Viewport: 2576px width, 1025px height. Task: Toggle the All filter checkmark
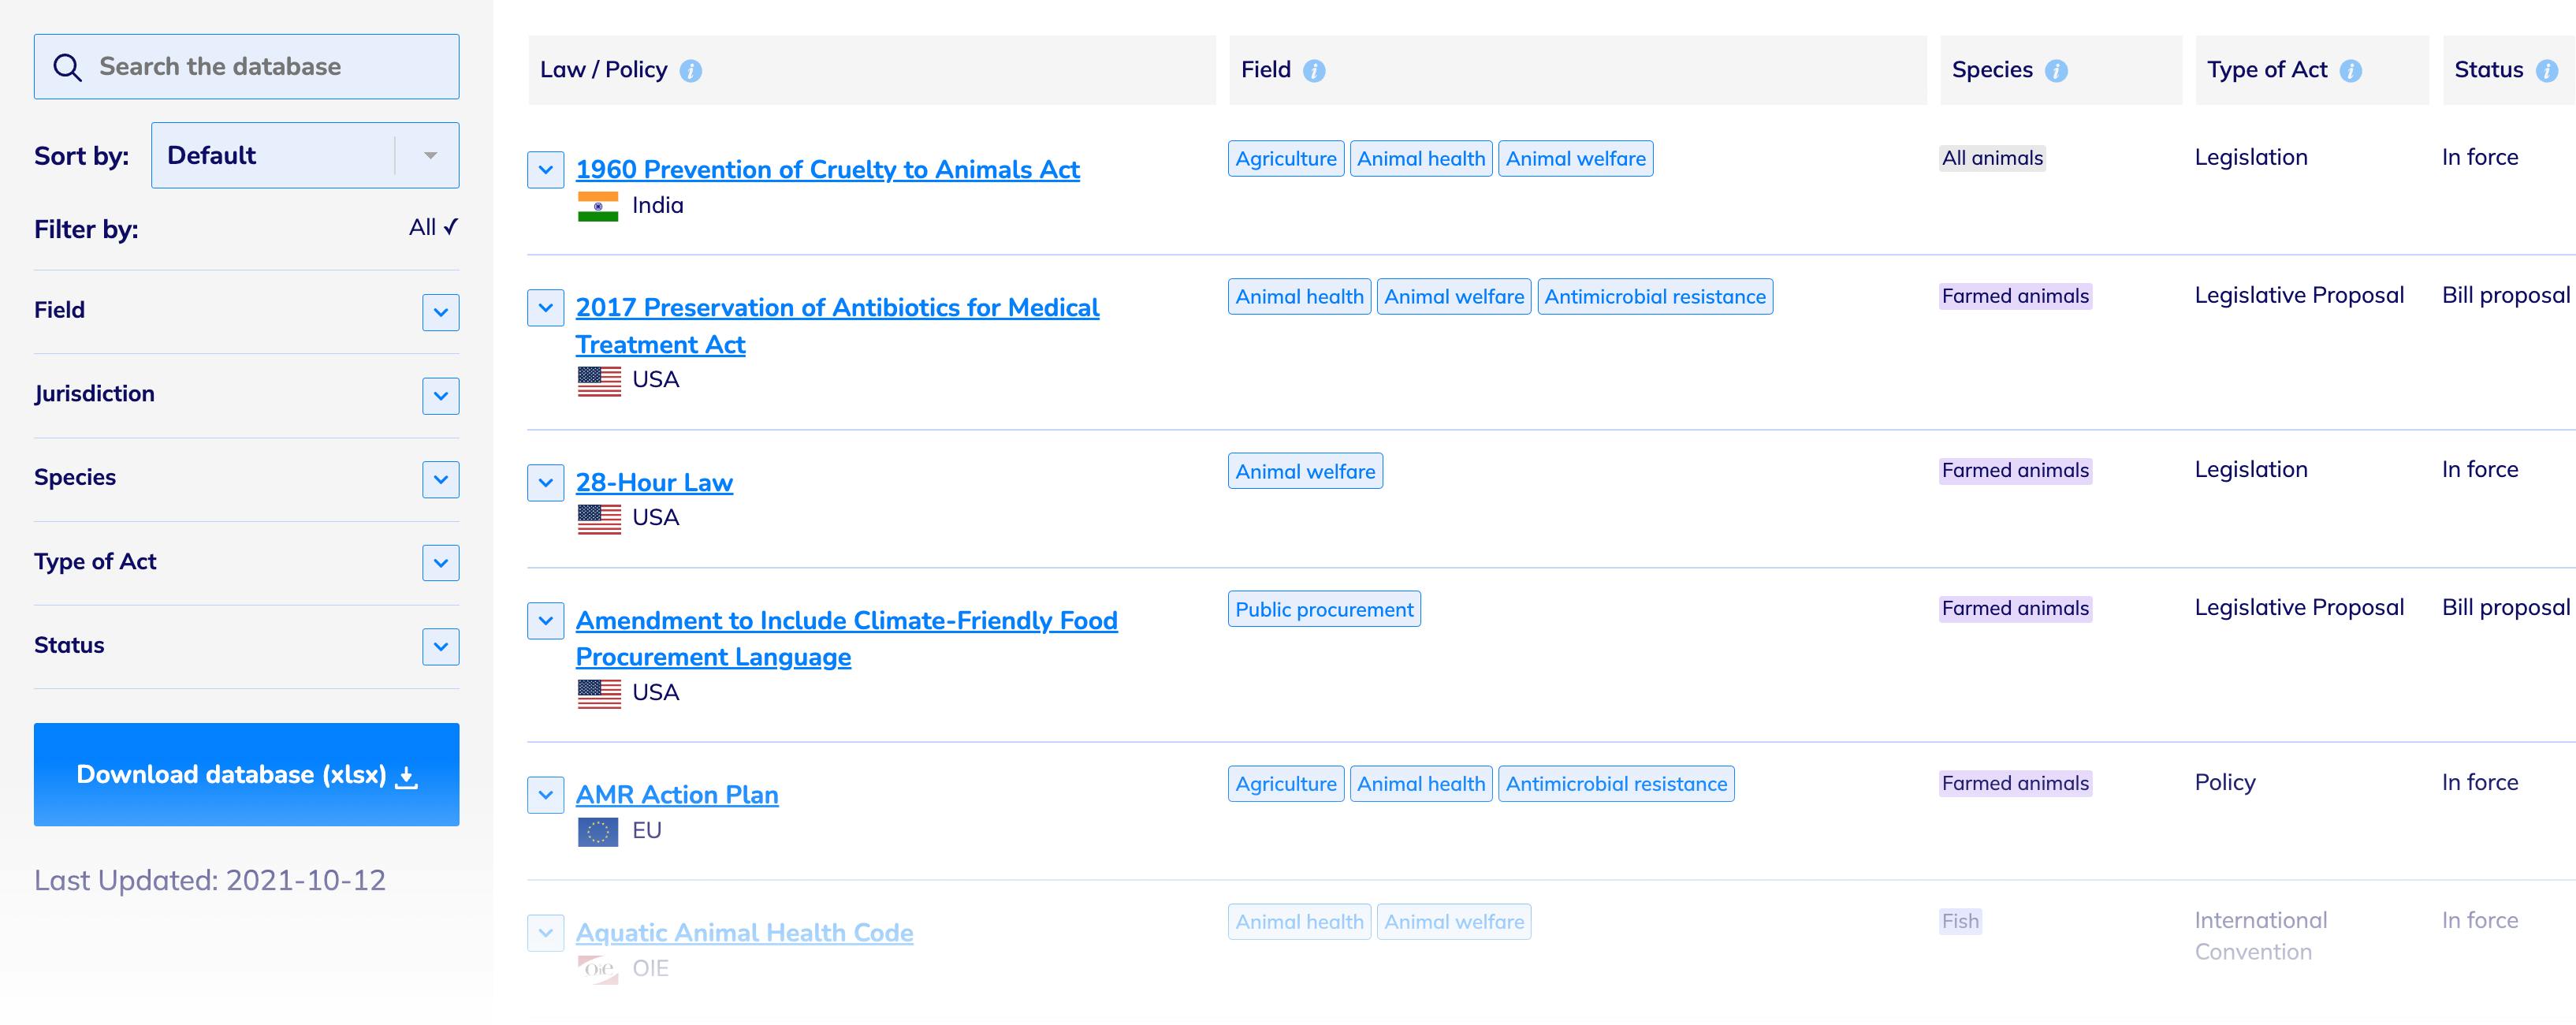pos(433,228)
